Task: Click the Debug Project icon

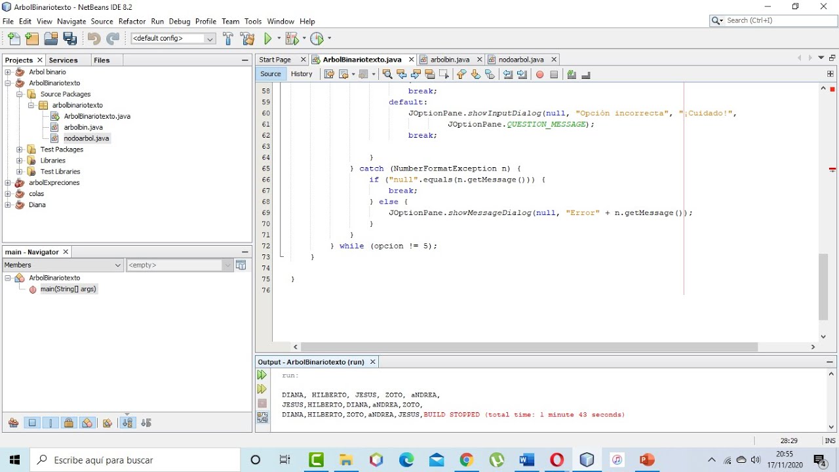Action: tap(291, 39)
